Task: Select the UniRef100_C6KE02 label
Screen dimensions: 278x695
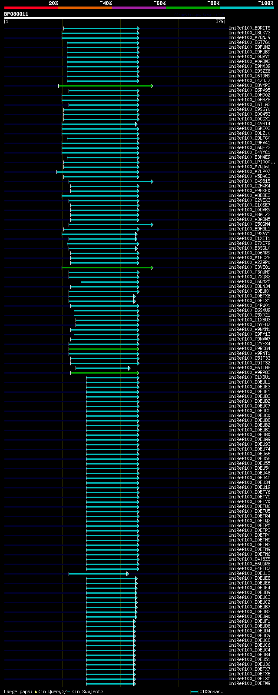Action: pos(249,129)
